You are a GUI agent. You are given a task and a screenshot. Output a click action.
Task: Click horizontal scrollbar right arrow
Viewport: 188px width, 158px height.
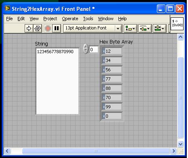point(173,151)
